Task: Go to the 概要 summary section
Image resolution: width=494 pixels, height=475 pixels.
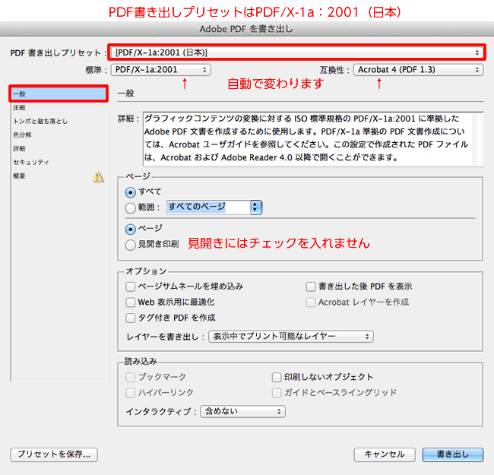Action: pos(20,176)
